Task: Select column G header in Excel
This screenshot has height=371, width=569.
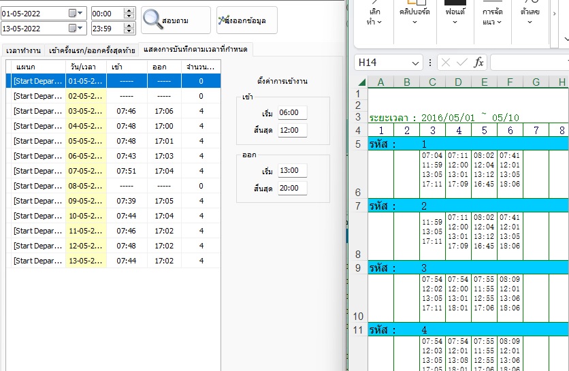Action: click(536, 82)
